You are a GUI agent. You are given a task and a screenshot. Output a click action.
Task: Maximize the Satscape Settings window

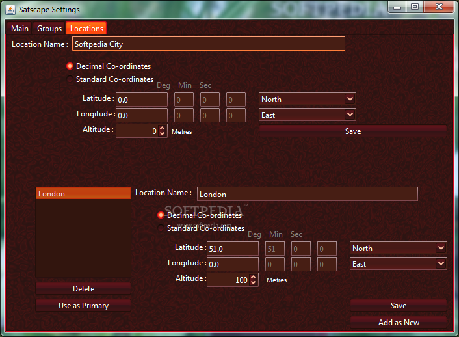pos(415,7)
